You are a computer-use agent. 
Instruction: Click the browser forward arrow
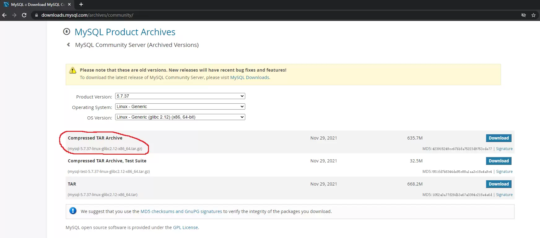point(14,15)
